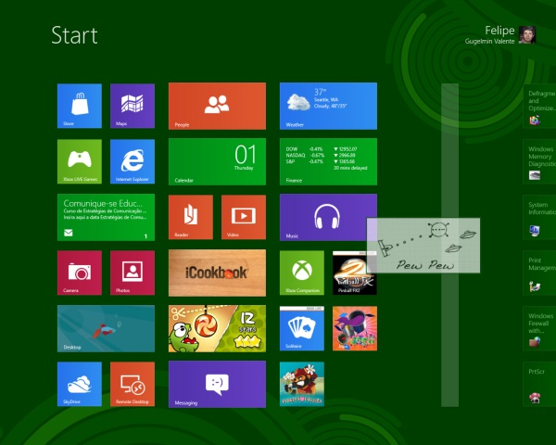Open the Reader tile
Screen dimensions: 556x445
tap(191, 217)
